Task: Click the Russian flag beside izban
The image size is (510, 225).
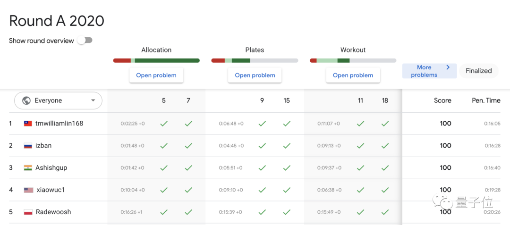Action: click(x=28, y=146)
